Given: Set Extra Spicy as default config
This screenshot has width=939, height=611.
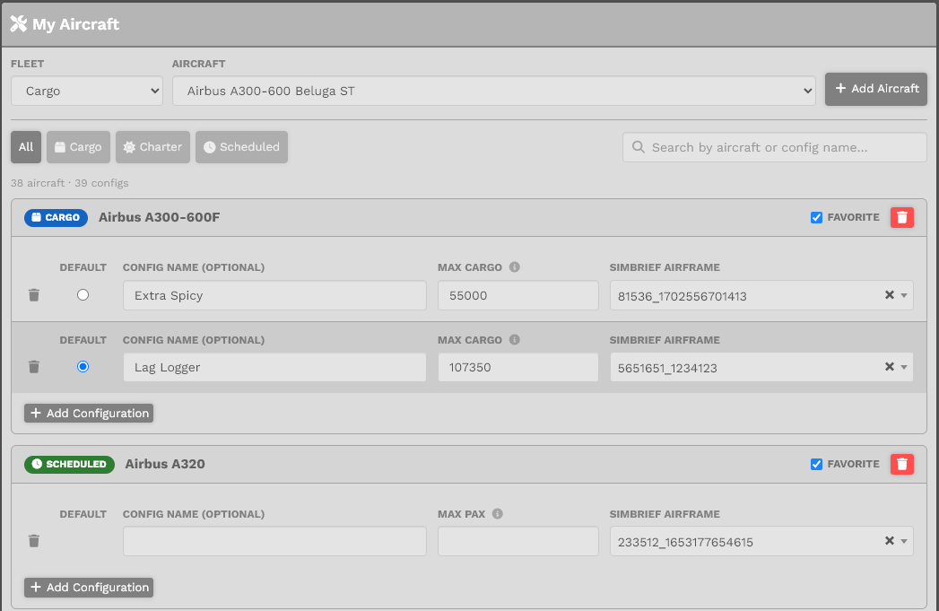Looking at the screenshot, I should click(83, 294).
